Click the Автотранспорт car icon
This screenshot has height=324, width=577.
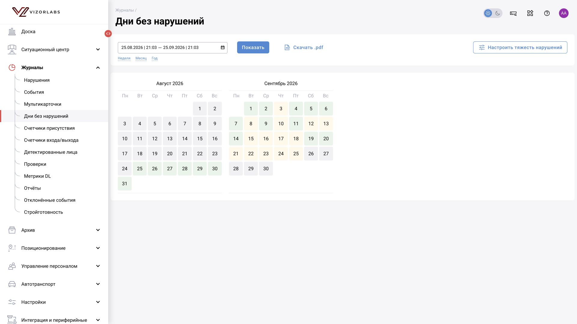pos(12,284)
